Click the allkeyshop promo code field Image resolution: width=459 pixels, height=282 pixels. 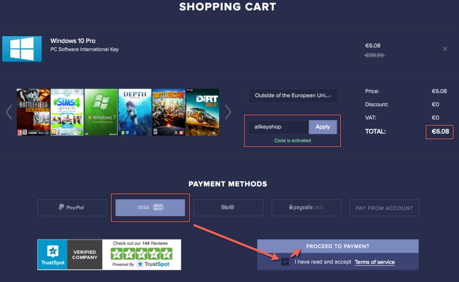(278, 127)
